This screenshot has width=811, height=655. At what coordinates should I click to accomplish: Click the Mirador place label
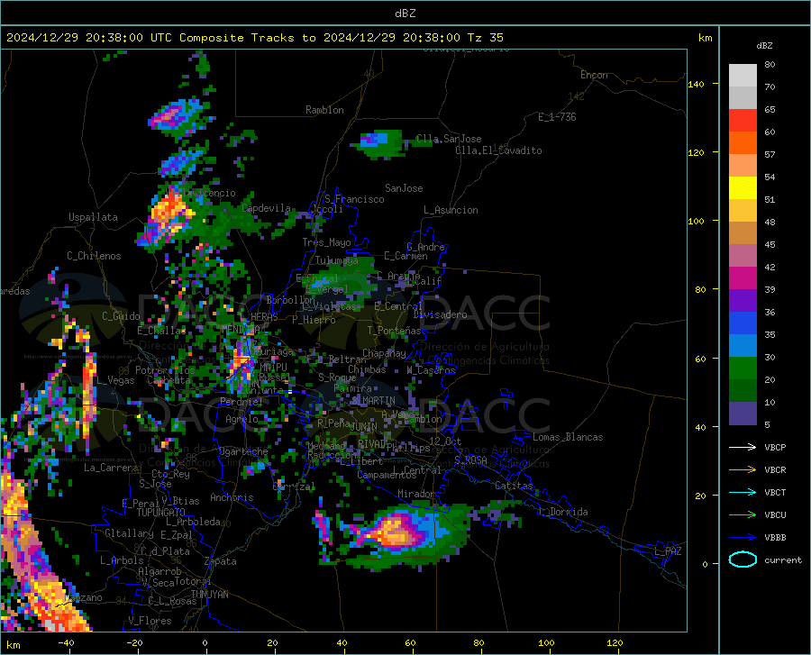tap(416, 494)
